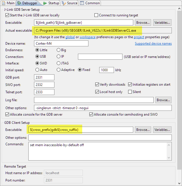This screenshot has width=182, height=186.
Task: Click the Debugger tab bug icon
Action: coord(19,3)
